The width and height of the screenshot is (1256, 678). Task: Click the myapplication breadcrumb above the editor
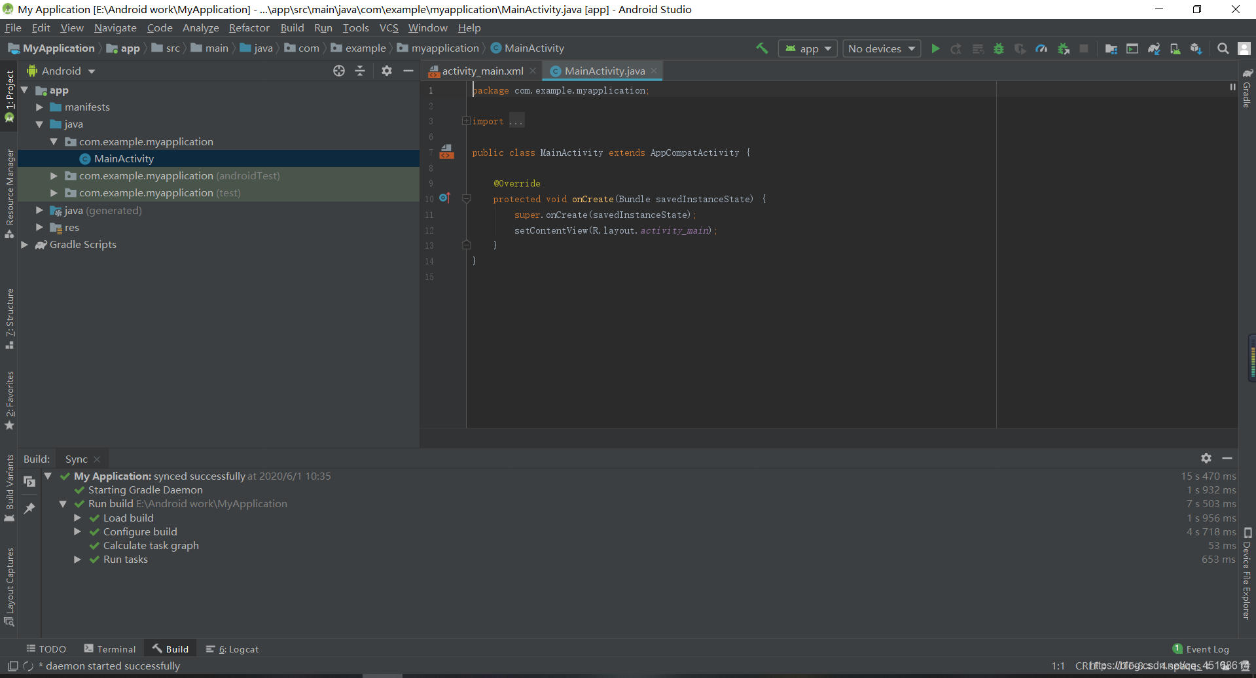444,48
